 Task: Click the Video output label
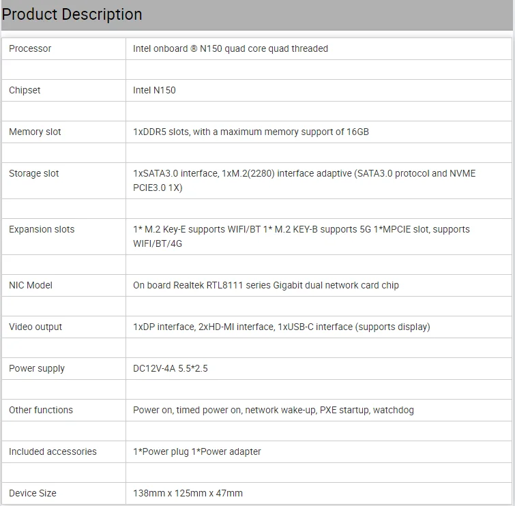coord(35,327)
